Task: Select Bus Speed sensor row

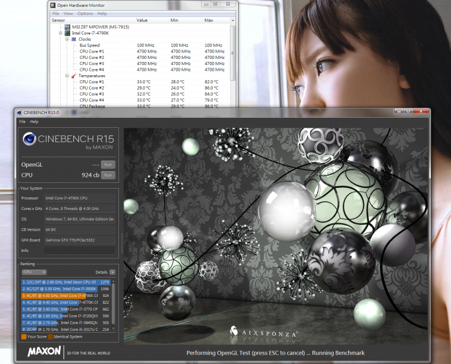Action: click(x=140, y=45)
